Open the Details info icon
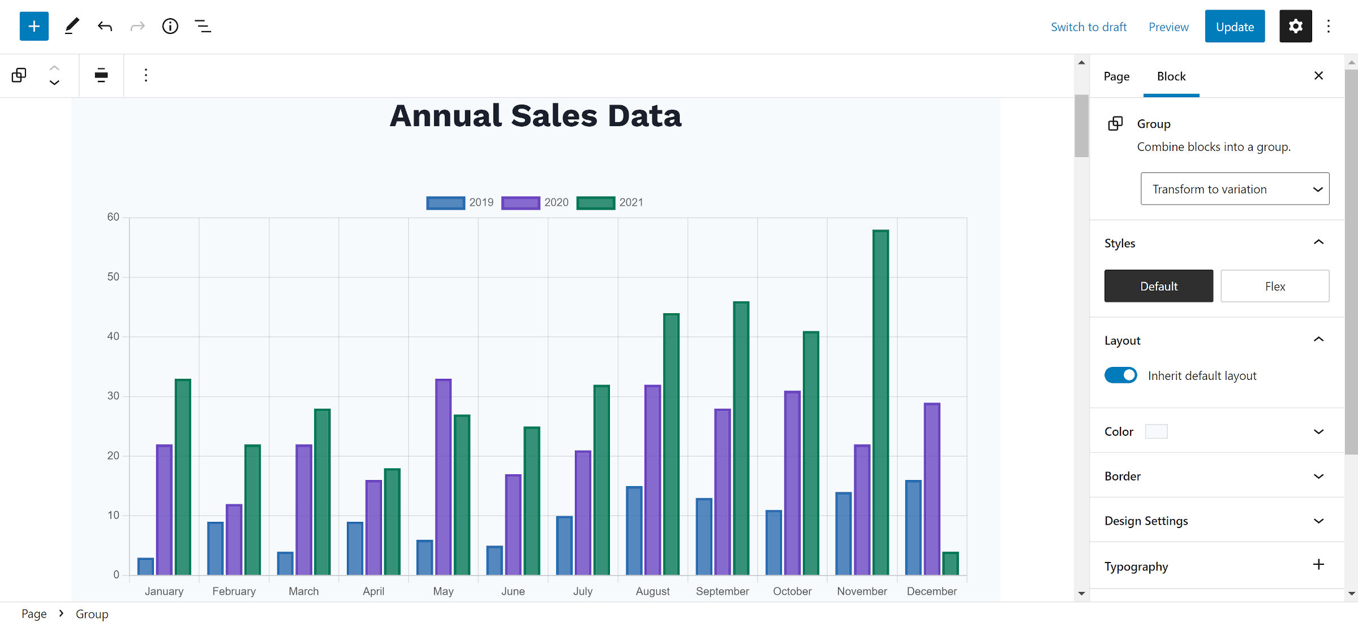The width and height of the screenshot is (1358, 623). coord(170,26)
